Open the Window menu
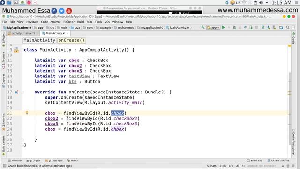 pos(118,22)
